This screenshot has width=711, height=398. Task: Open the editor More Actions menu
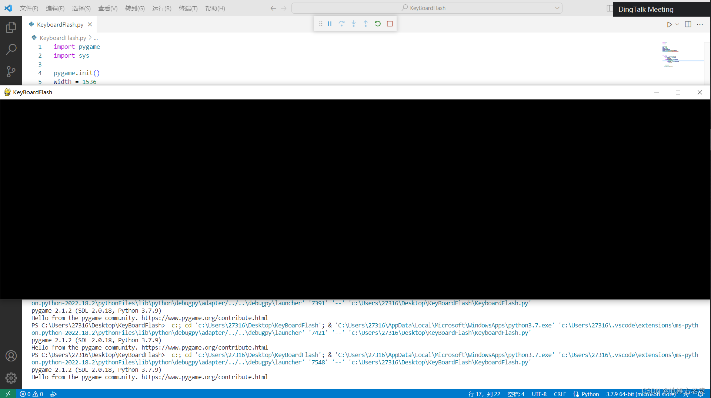pos(700,24)
